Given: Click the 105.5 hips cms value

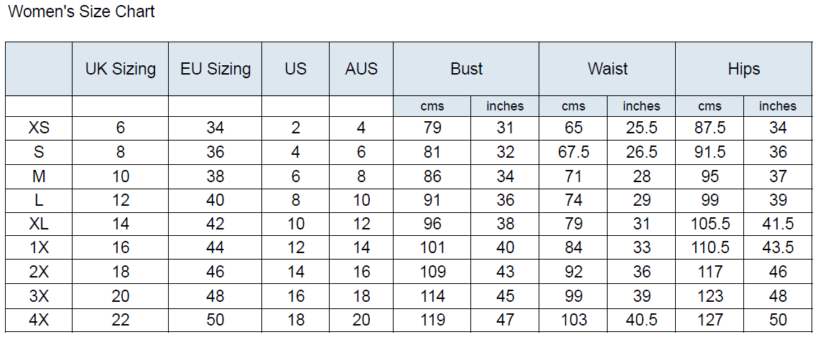Looking at the screenshot, I should [710, 224].
